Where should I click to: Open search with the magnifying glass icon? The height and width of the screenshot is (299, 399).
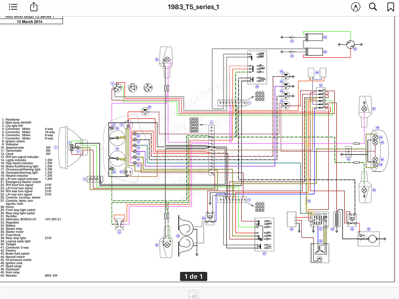click(x=373, y=7)
